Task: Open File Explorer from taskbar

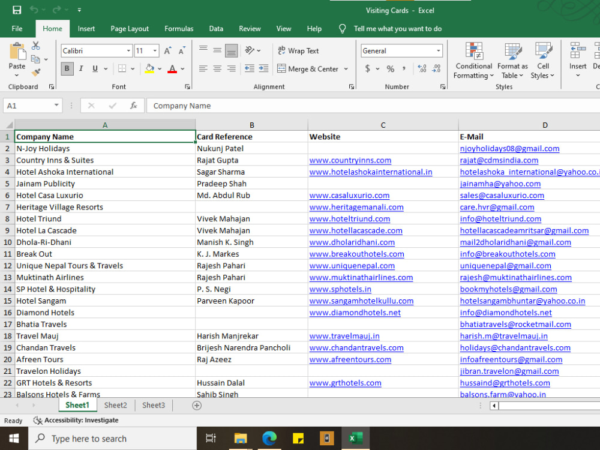Action: point(241,438)
